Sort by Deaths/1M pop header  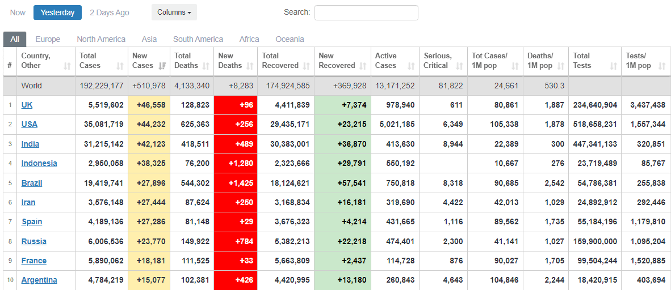click(x=539, y=61)
